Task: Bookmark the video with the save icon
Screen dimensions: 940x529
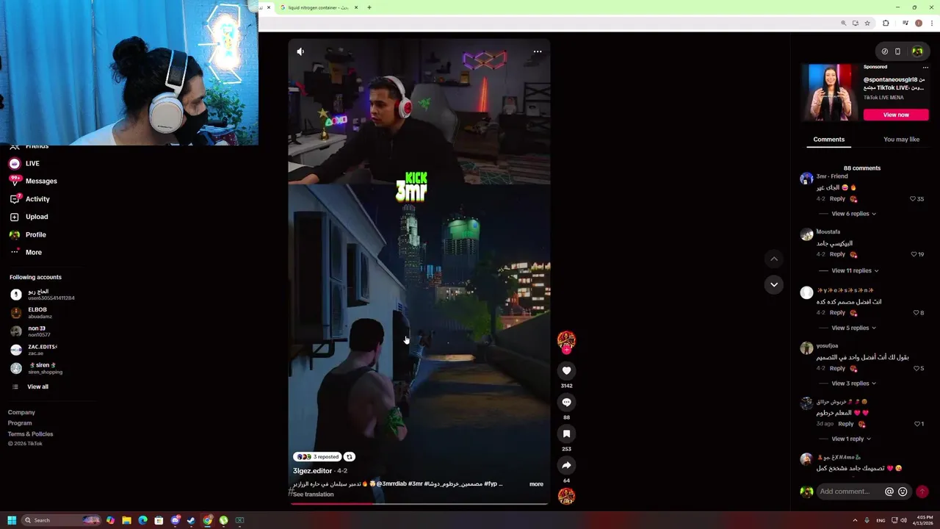Action: pos(566,433)
